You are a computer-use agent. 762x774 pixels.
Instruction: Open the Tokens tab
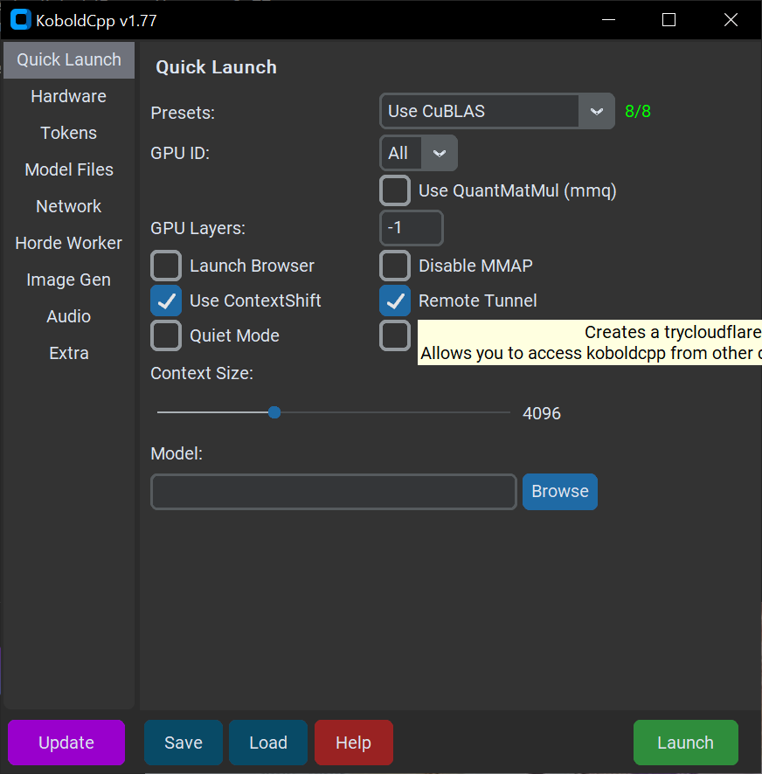click(69, 133)
